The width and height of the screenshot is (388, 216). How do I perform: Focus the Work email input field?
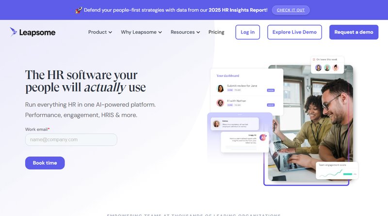pos(71,139)
